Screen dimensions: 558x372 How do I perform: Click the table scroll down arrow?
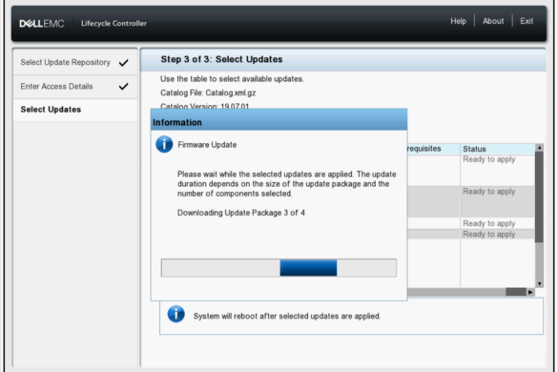(540, 283)
